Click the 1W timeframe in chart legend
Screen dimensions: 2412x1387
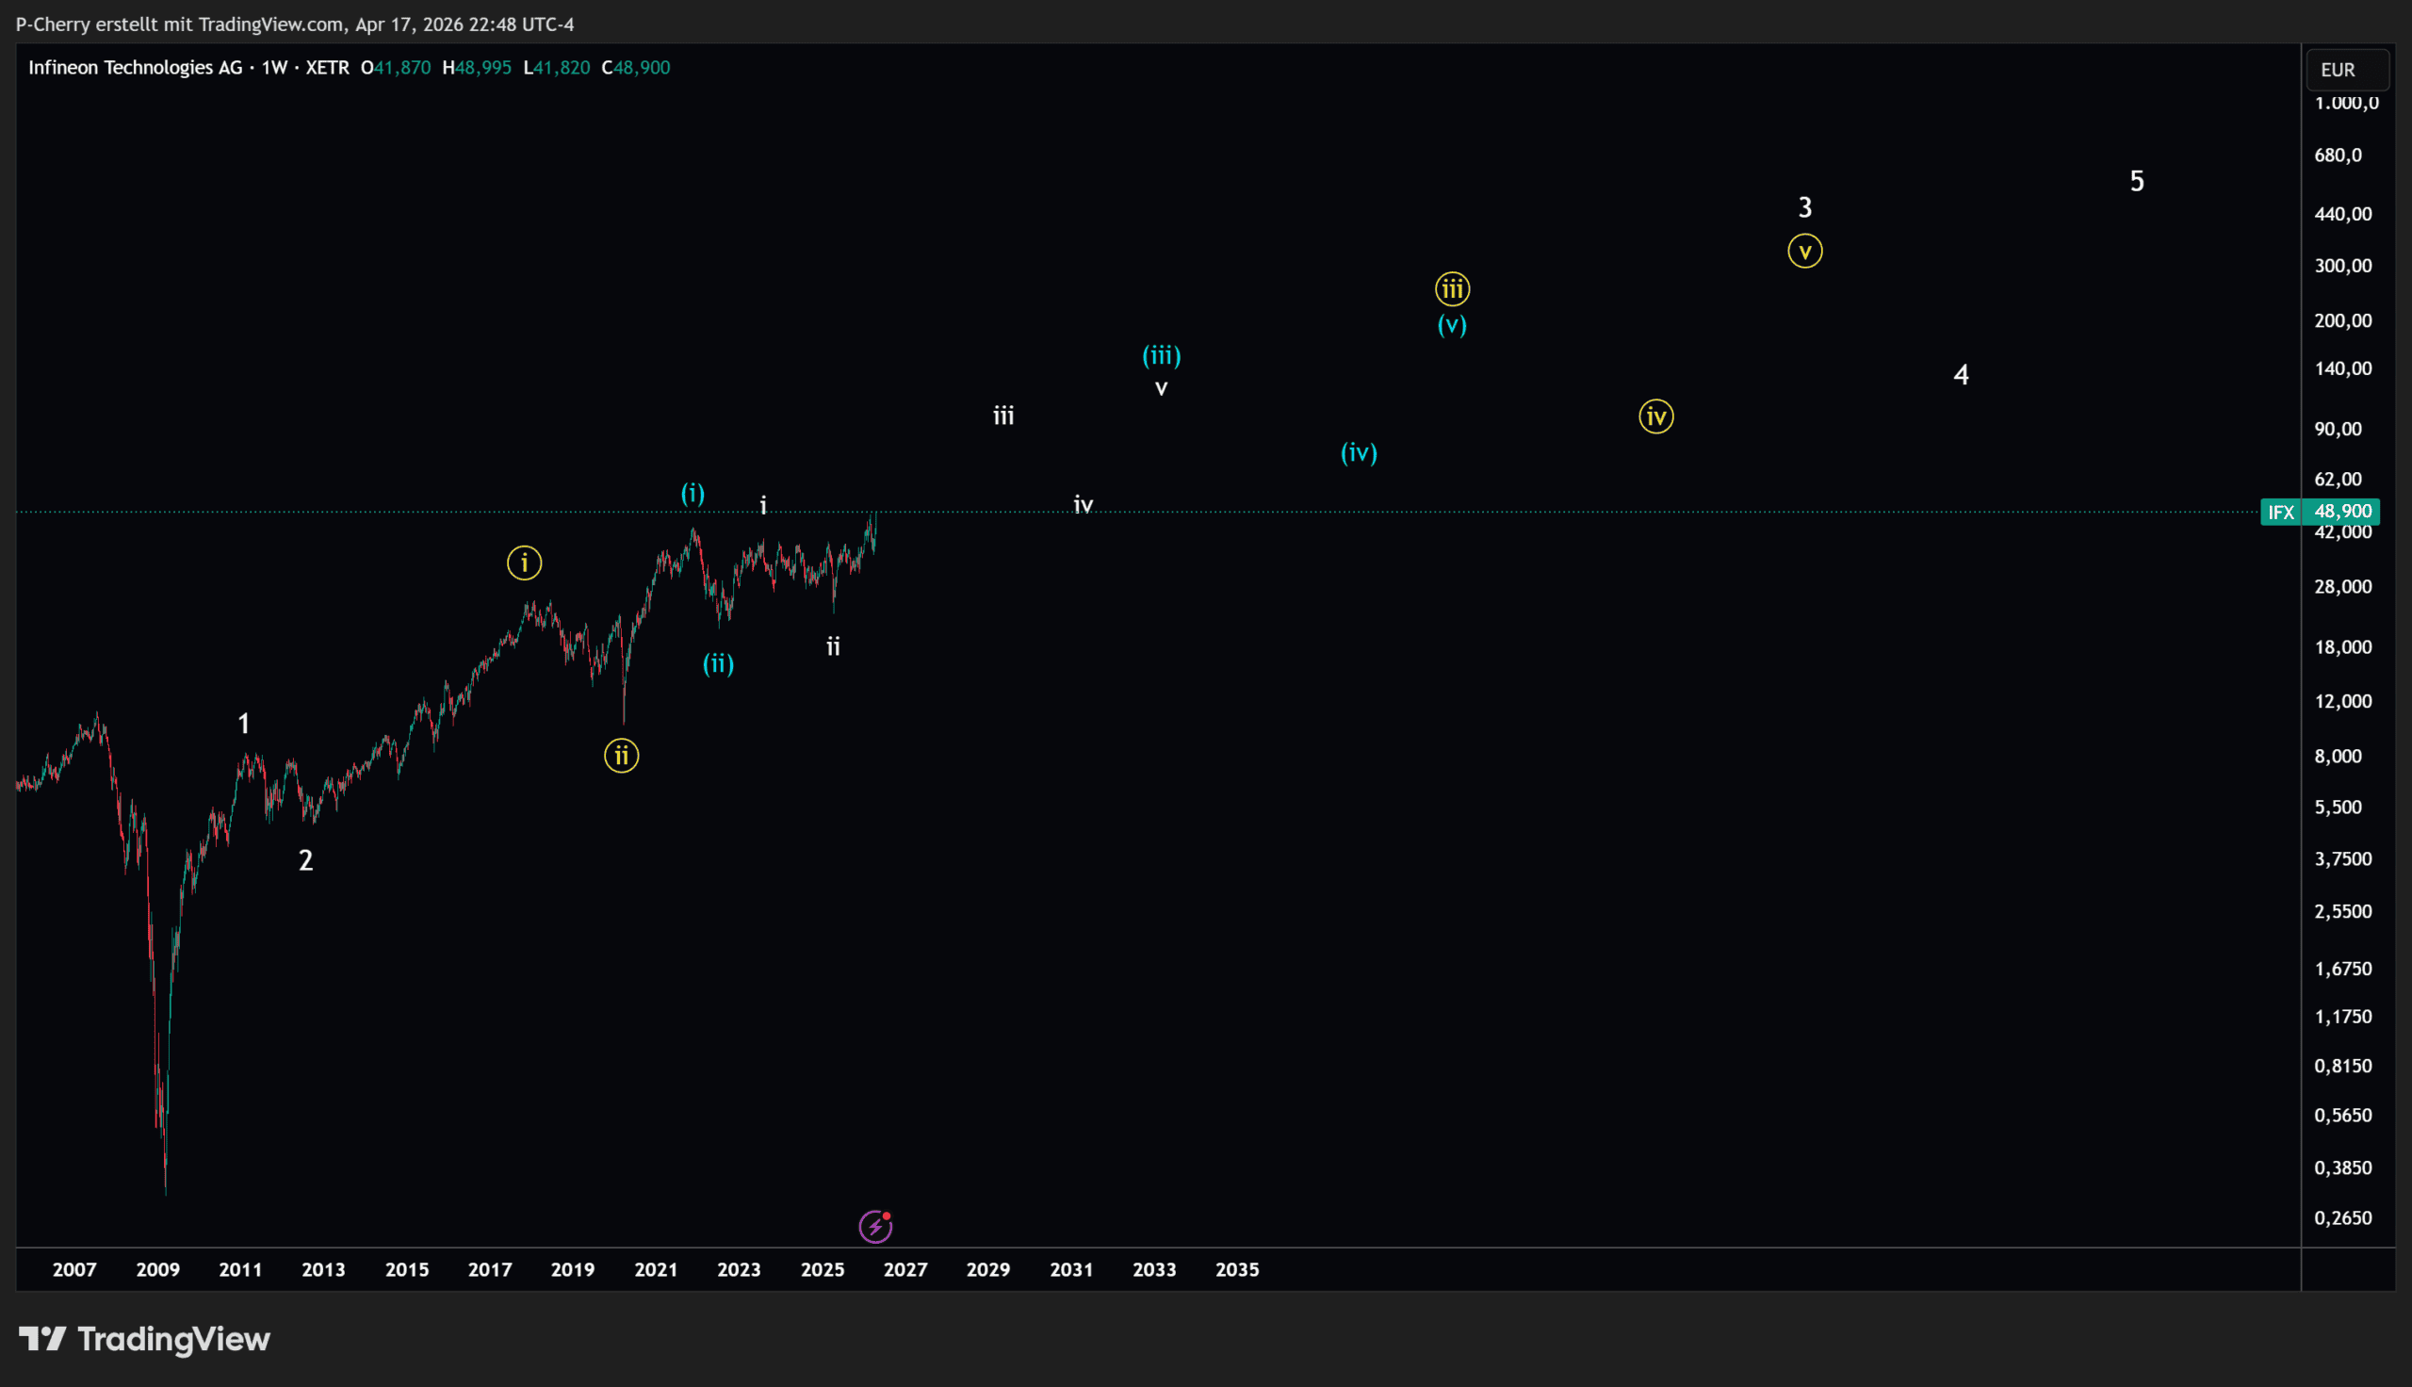pyautogui.click(x=274, y=68)
